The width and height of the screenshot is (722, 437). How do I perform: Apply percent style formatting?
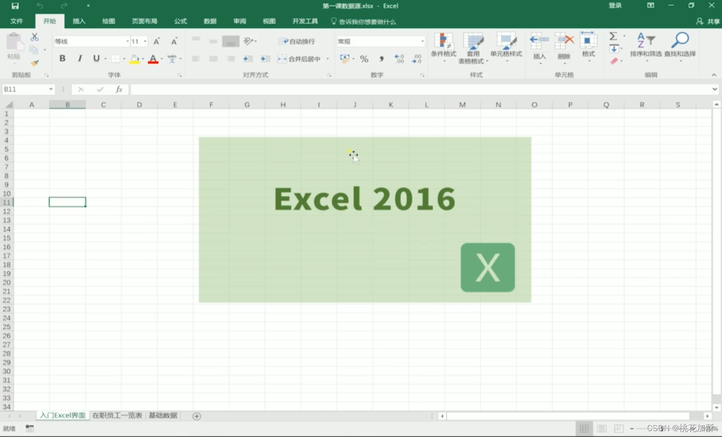pos(364,59)
